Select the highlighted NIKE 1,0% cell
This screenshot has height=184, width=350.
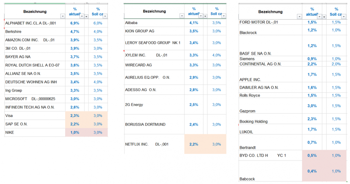[x=75, y=132]
